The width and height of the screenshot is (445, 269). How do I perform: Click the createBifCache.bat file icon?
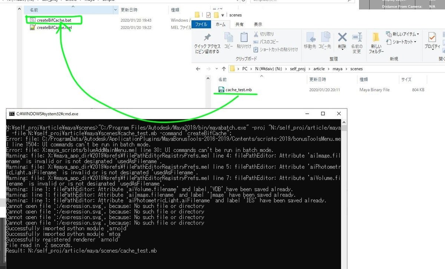[33, 20]
